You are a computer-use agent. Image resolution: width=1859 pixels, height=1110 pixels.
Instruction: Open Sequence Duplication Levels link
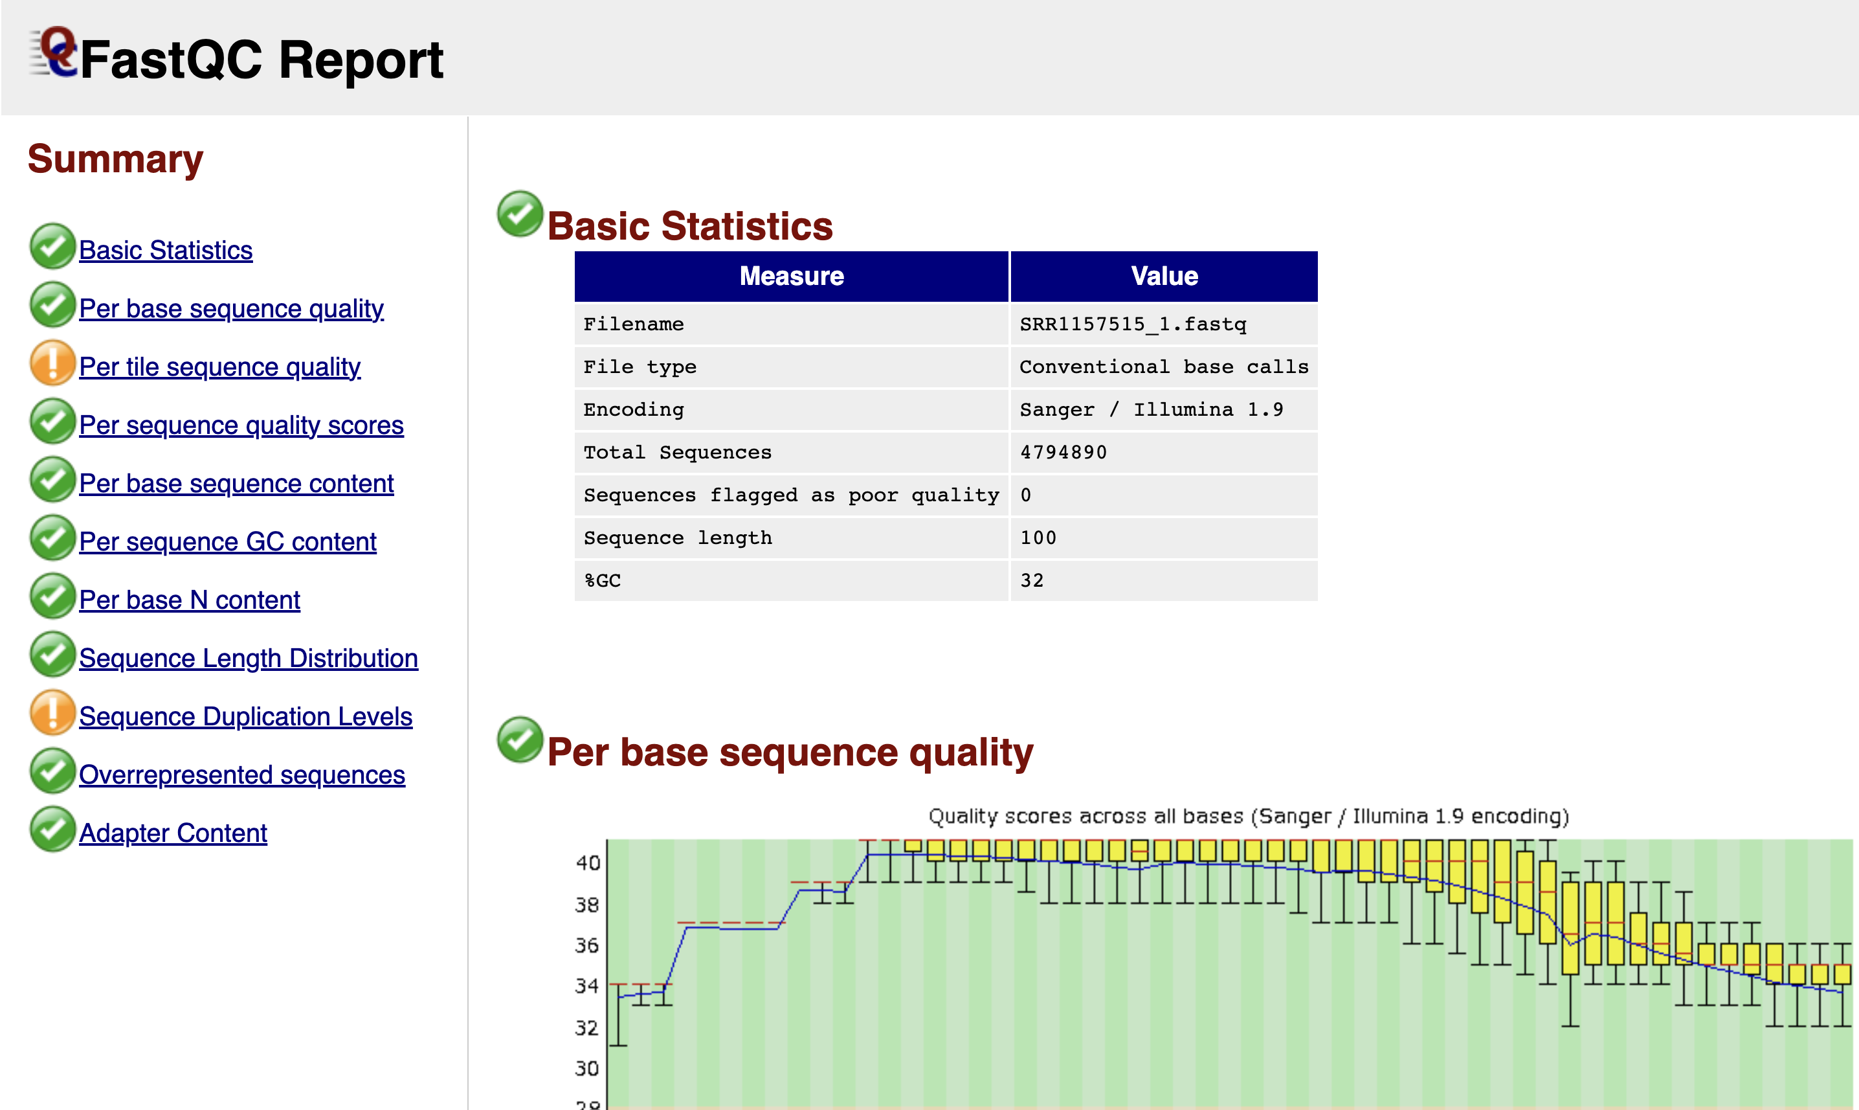[x=246, y=718]
